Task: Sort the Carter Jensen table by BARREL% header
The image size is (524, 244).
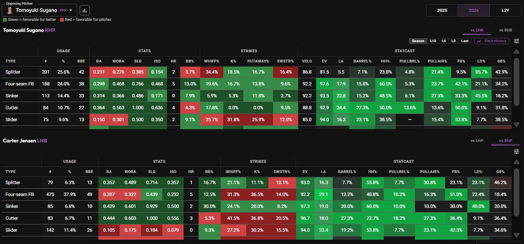Action: point(347,172)
